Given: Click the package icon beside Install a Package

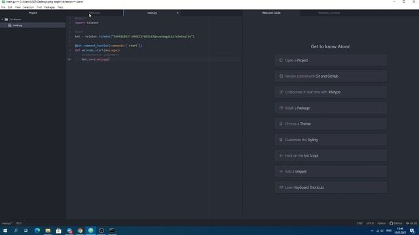Looking at the screenshot, I should [281, 108].
